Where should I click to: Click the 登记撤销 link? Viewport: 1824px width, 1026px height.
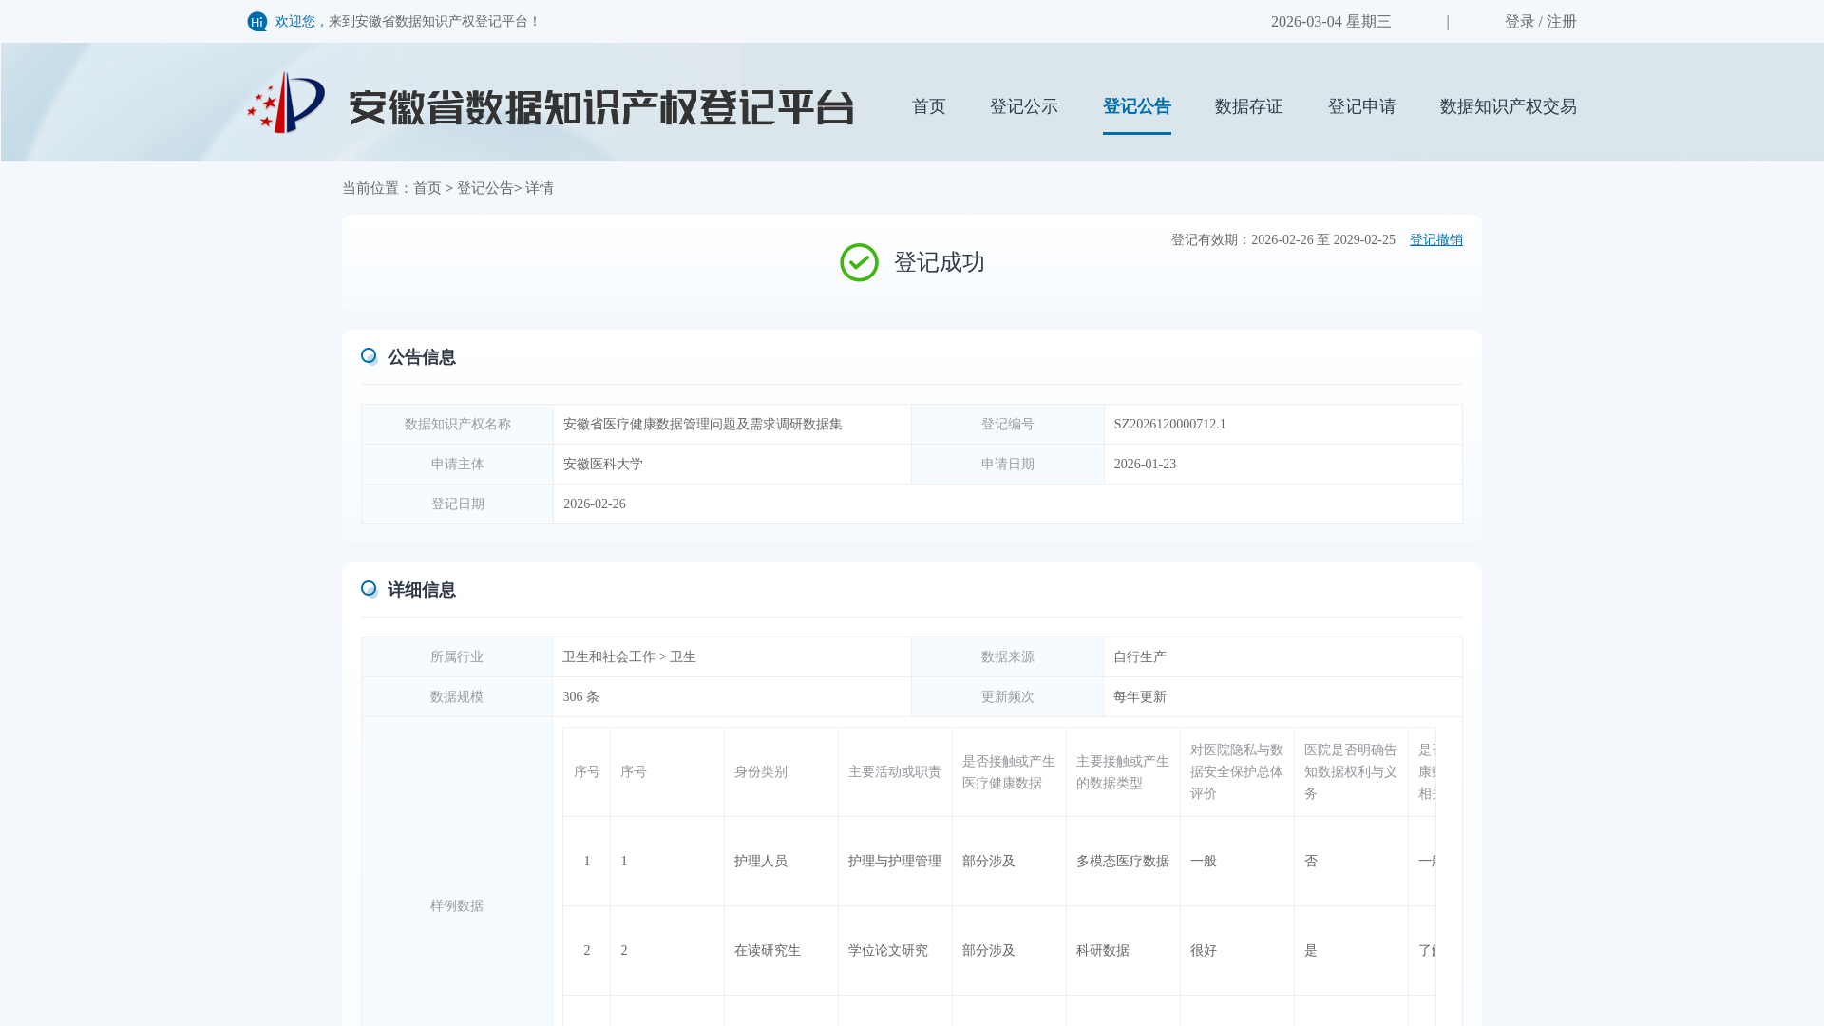[x=1435, y=240]
